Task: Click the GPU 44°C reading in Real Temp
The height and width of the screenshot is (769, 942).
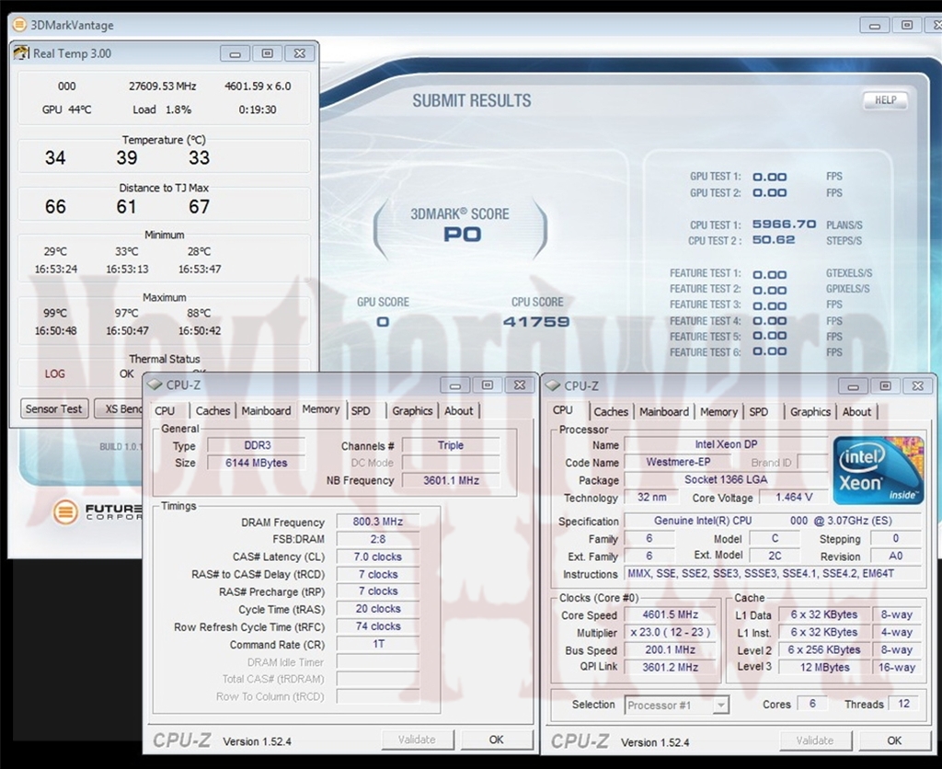Action: [66, 109]
